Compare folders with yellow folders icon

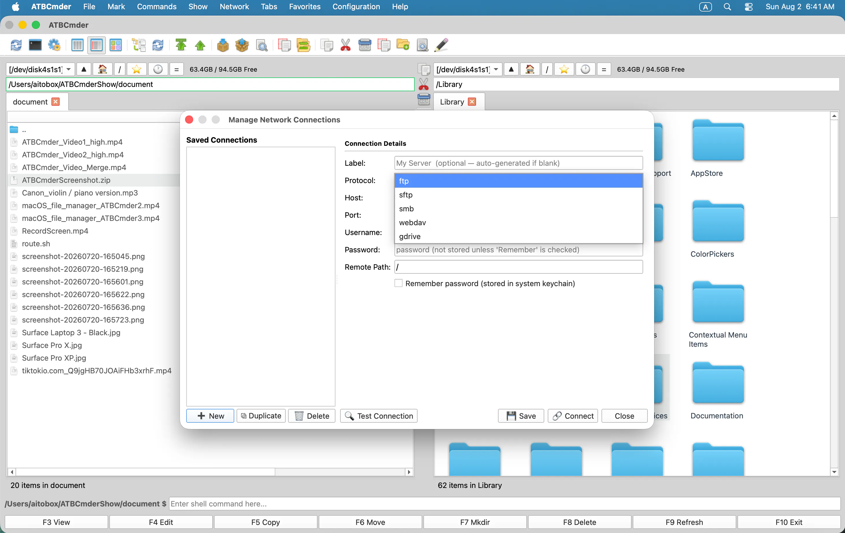[x=303, y=45]
